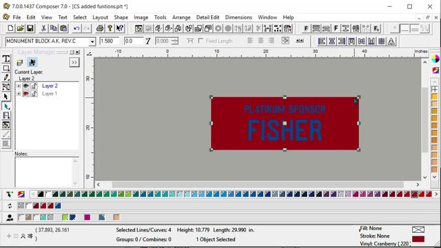Open the Arrange menu
441x248 pixels.
tap(181, 17)
